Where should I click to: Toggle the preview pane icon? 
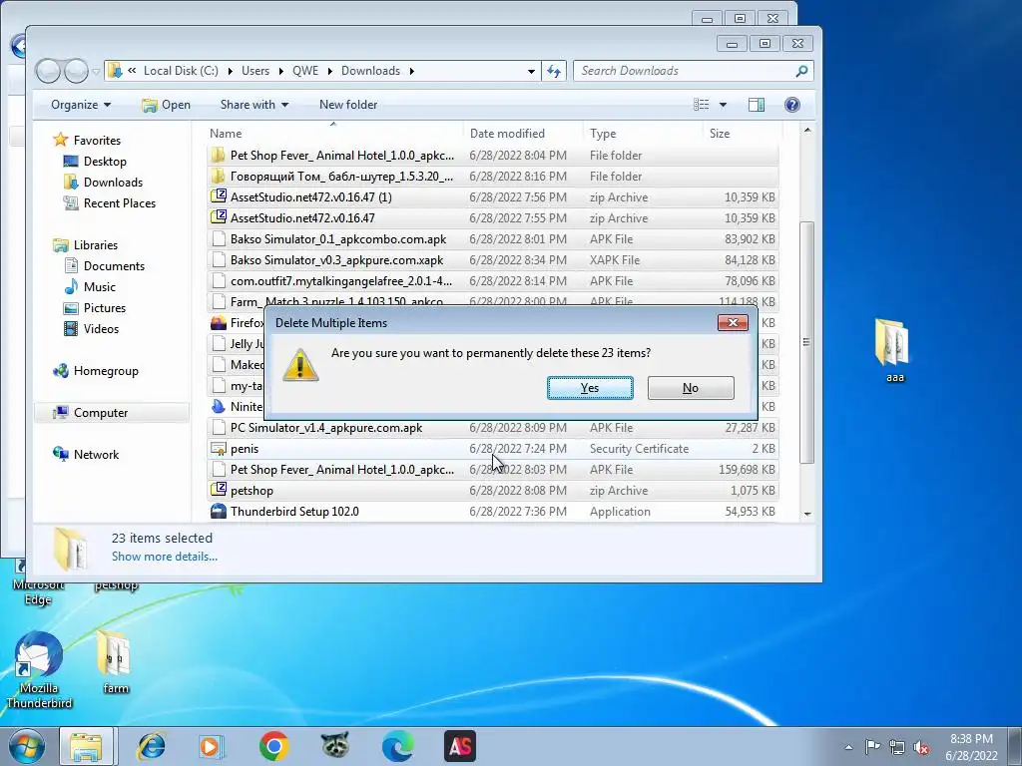point(757,104)
